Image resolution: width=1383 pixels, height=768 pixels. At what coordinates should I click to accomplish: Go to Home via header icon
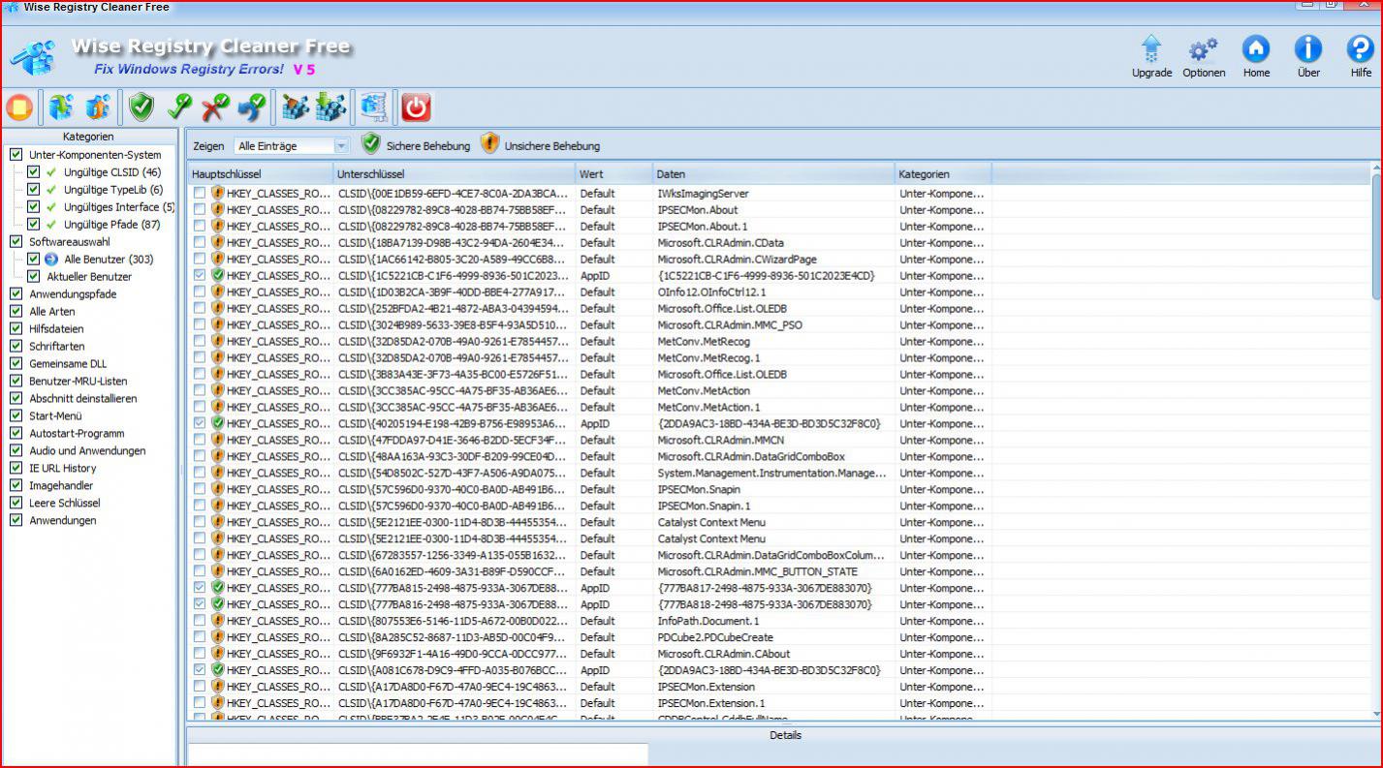[x=1256, y=56]
